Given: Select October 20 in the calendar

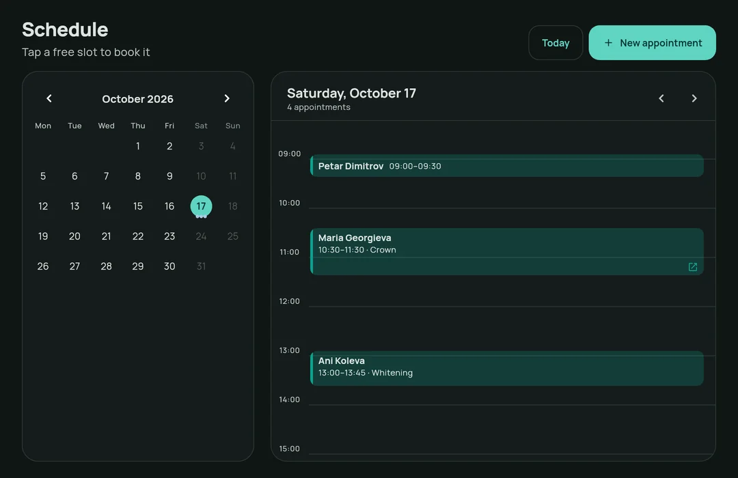Looking at the screenshot, I should 74,236.
